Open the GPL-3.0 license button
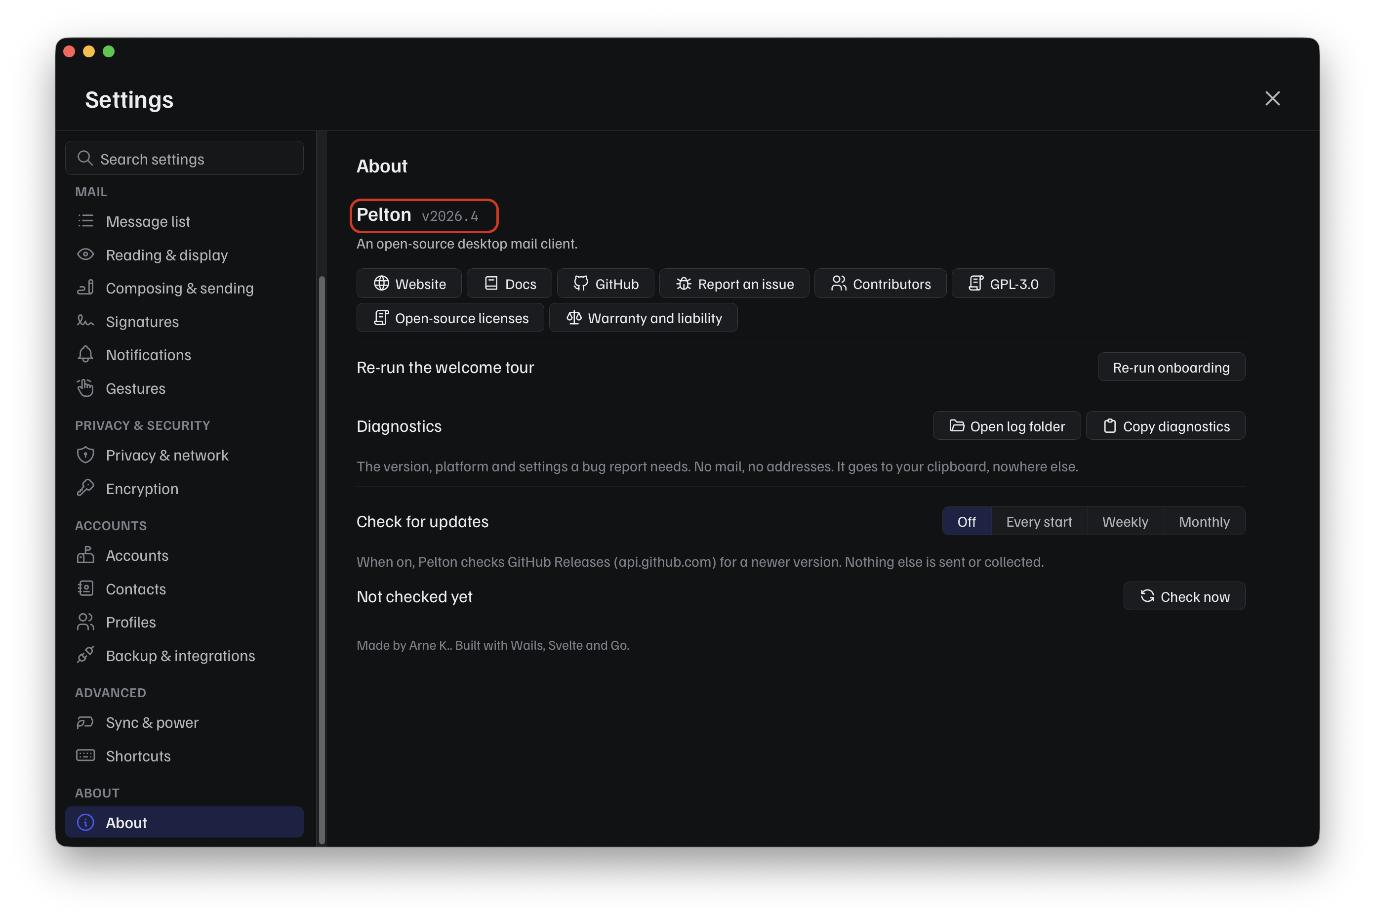Screen dimensions: 1375x920 [1003, 284]
